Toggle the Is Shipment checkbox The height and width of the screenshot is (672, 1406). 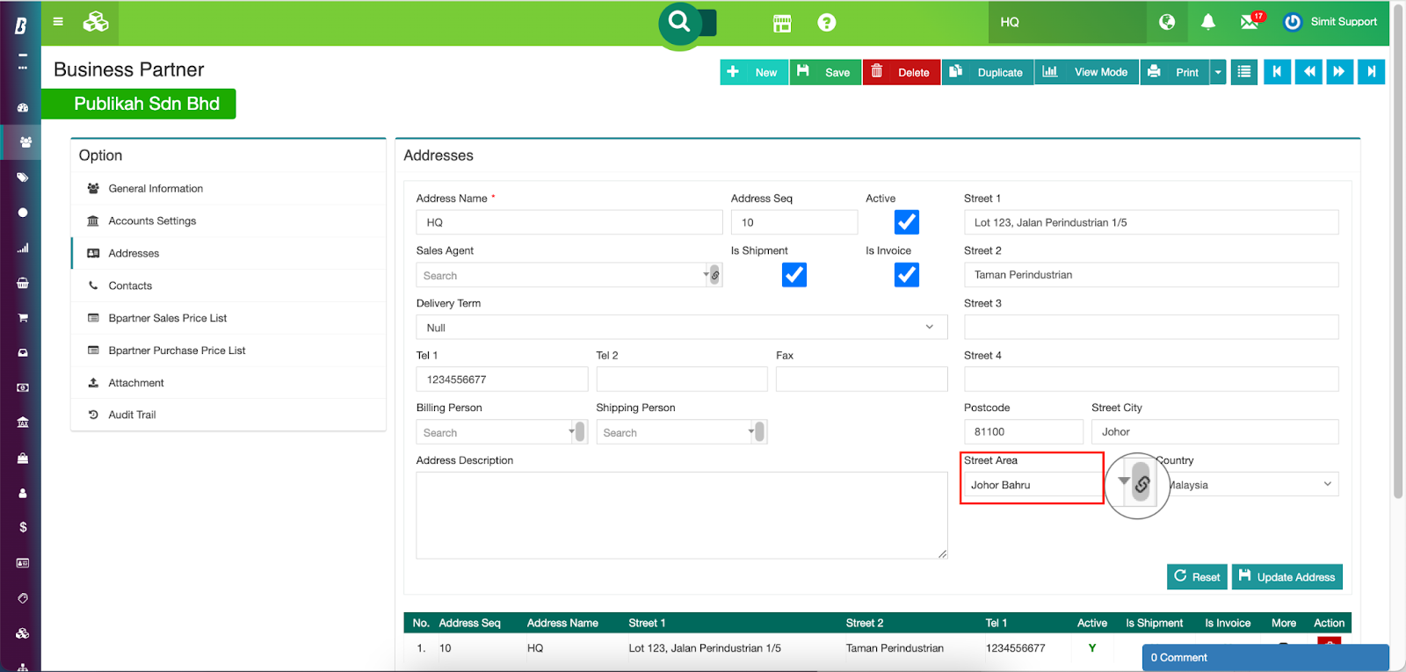[794, 275]
